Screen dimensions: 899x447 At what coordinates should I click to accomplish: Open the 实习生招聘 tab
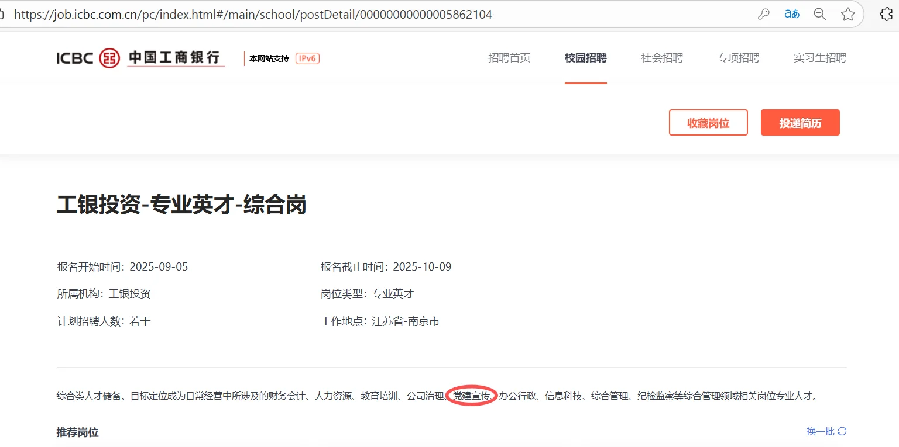click(820, 58)
